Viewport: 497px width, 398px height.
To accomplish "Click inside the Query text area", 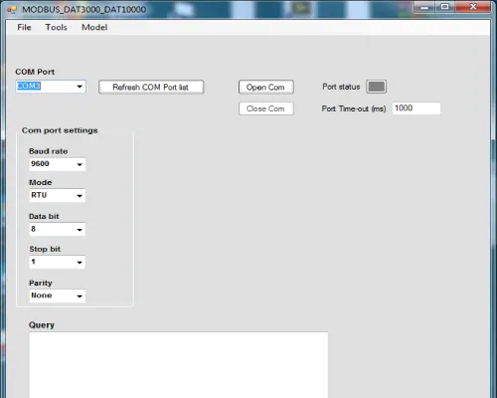I will pyautogui.click(x=179, y=365).
